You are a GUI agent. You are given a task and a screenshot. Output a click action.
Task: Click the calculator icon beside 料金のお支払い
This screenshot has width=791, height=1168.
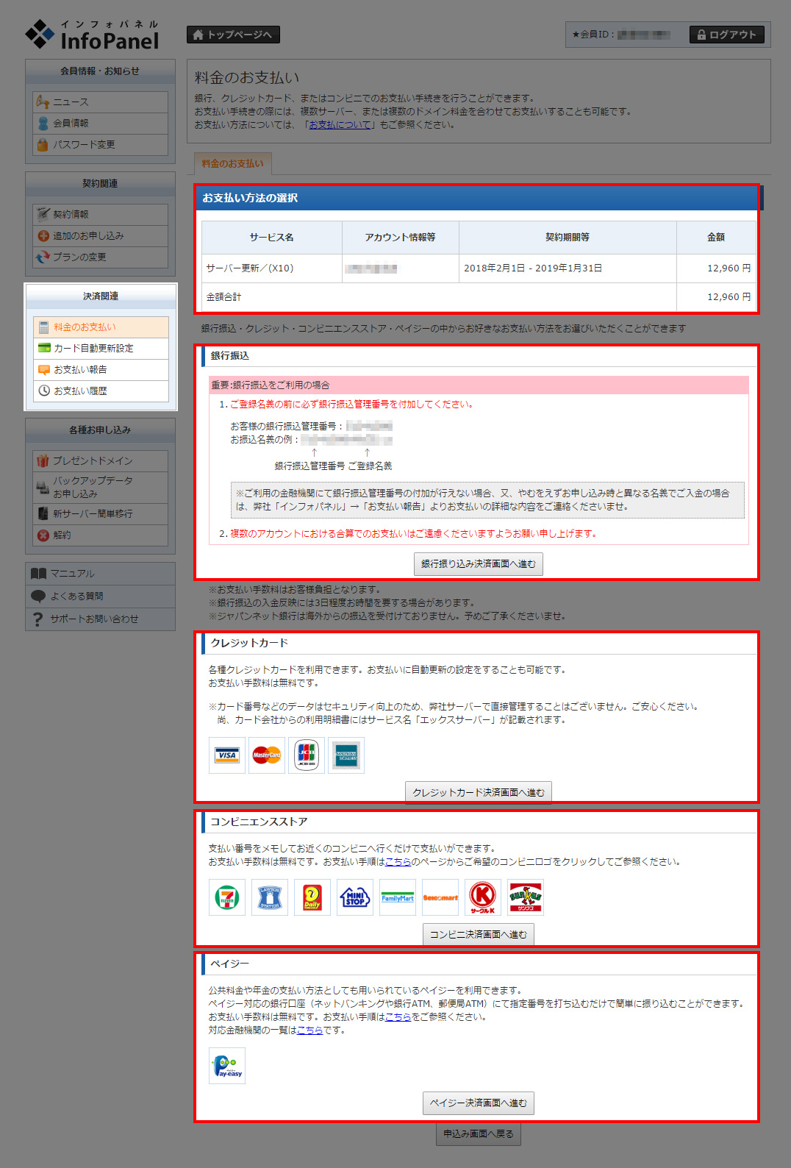pos(43,327)
